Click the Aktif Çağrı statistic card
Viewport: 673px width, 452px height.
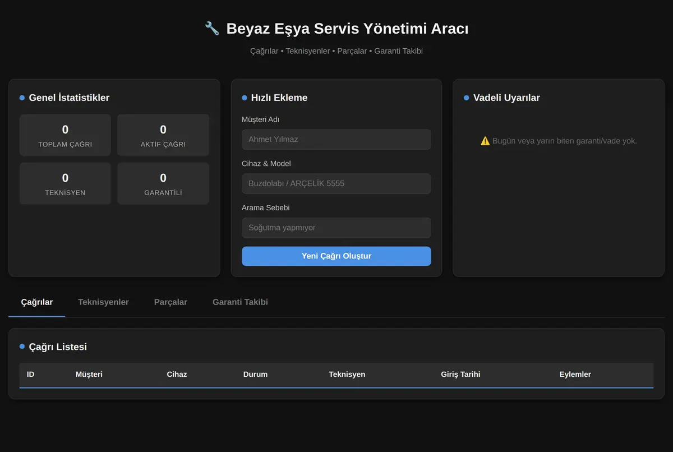coord(163,135)
